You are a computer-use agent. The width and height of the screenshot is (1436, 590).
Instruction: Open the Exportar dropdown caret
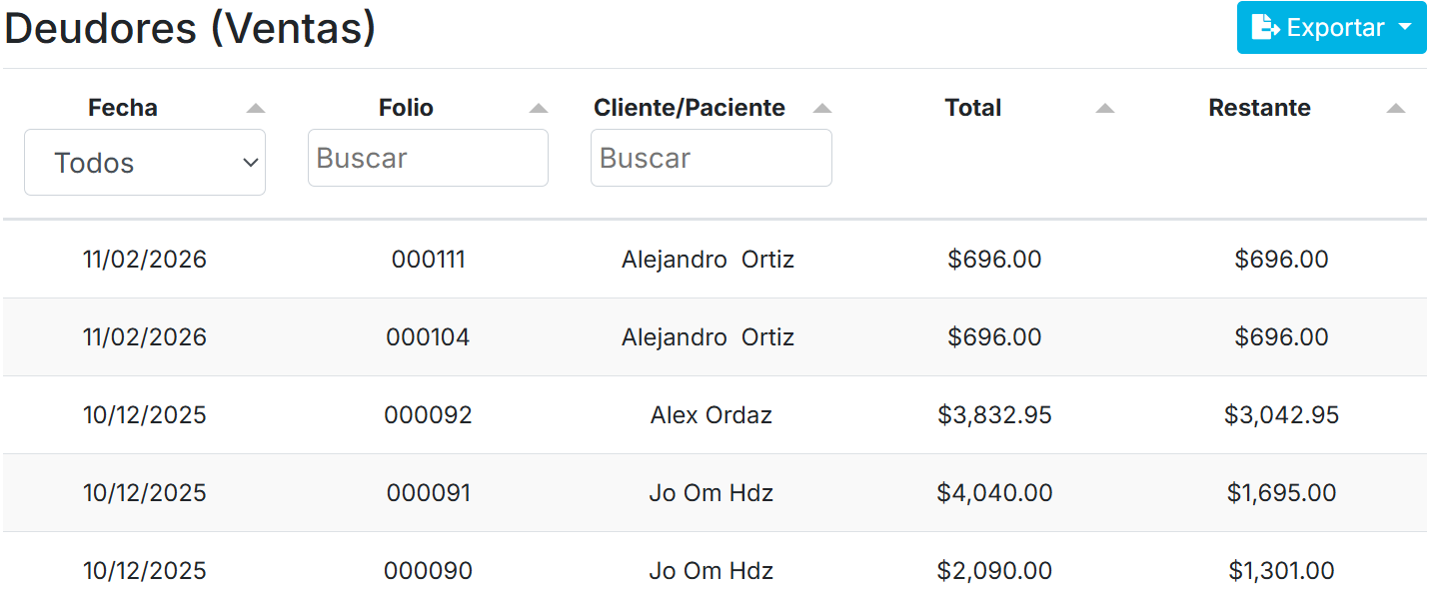click(x=1405, y=28)
